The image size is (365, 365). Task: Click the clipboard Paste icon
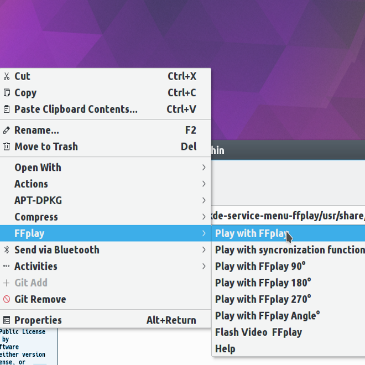pos(7,109)
